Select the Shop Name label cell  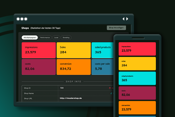pos(40,93)
